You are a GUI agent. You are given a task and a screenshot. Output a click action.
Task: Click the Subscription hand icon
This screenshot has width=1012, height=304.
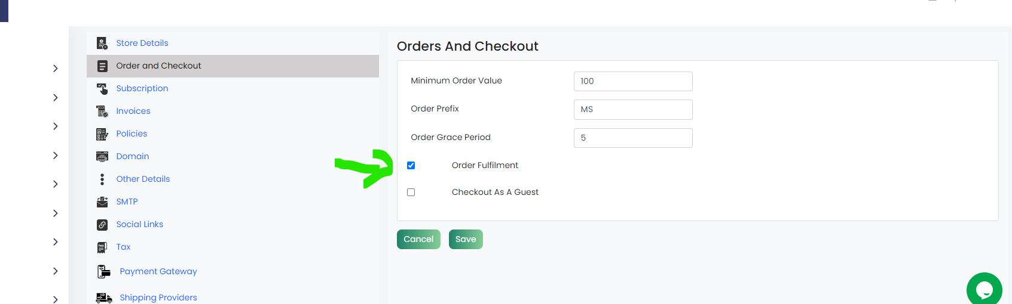[102, 88]
